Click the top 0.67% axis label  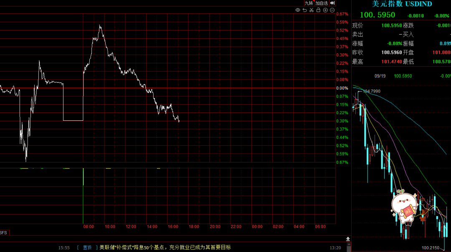click(342, 14)
